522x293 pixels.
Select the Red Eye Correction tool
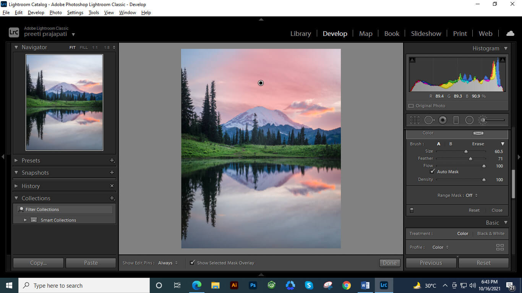pyautogui.click(x=443, y=120)
